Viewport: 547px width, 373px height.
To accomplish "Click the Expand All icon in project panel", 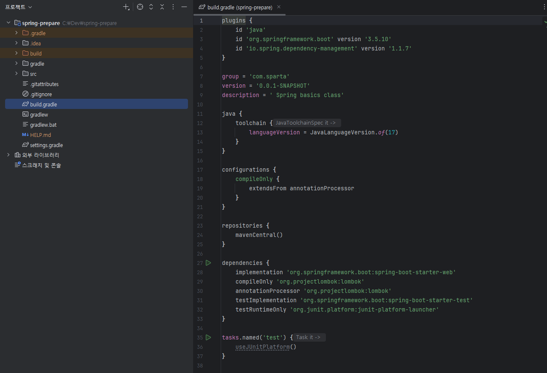I will (x=151, y=7).
